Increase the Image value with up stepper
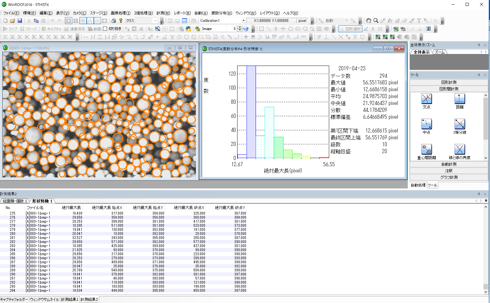 240,27
